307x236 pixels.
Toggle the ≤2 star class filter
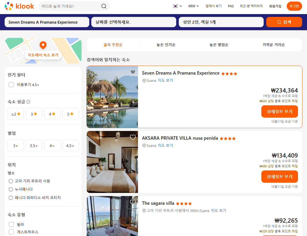(16, 114)
